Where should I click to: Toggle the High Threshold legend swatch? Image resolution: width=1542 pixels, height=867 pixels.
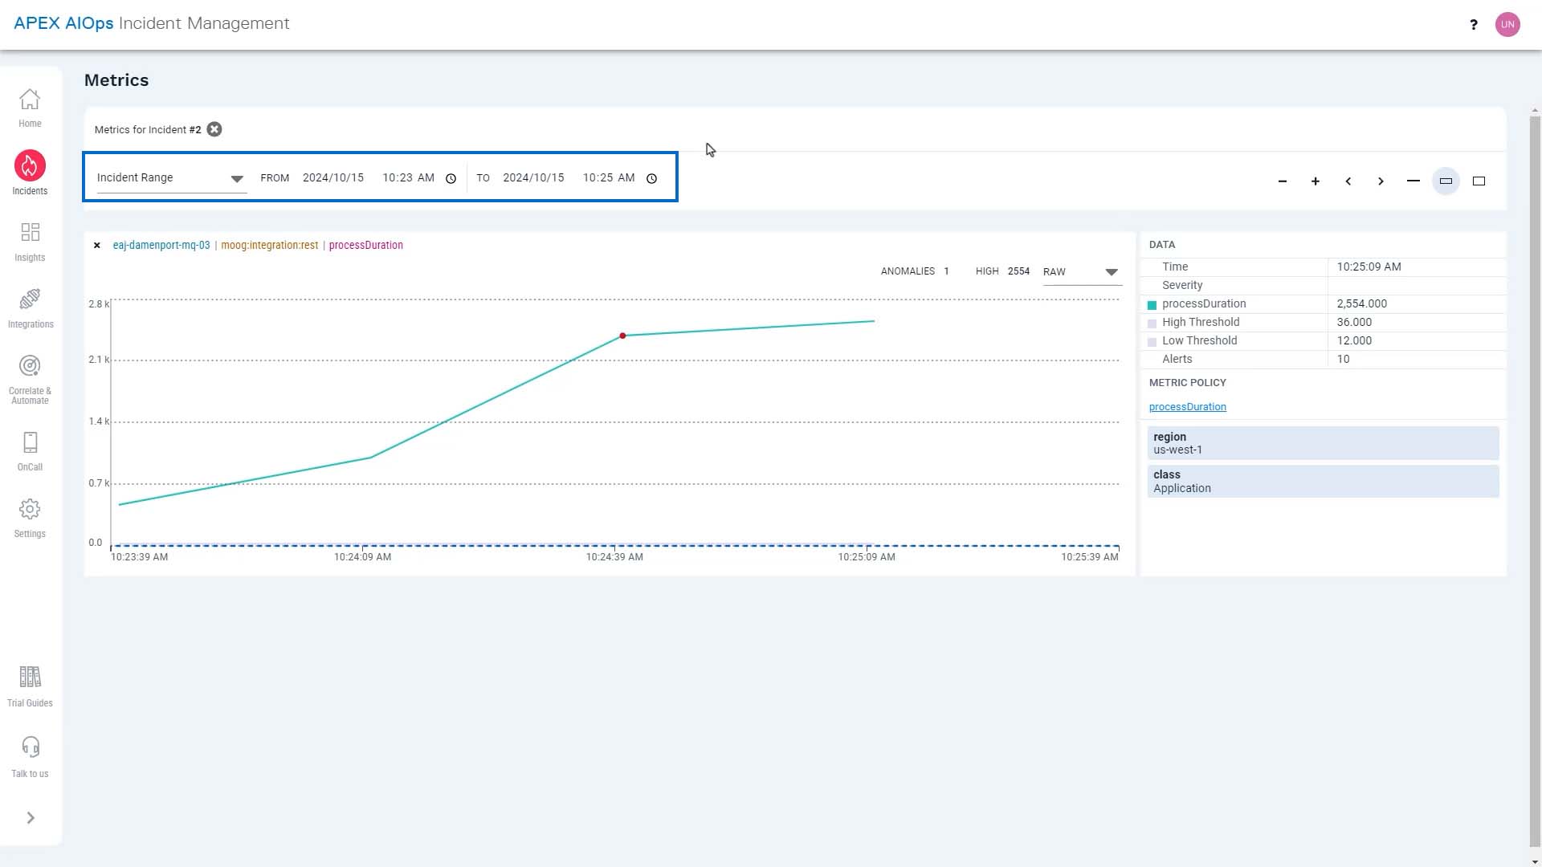1152,324
